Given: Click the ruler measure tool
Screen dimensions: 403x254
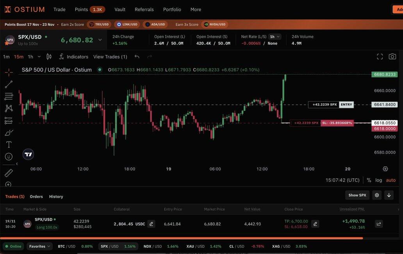Looking at the screenshot, I should coord(9,173).
